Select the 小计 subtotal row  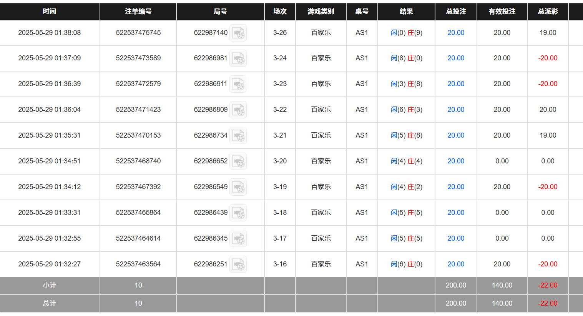tap(50, 285)
